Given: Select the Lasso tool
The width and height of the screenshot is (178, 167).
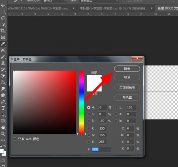Looking at the screenshot, I should click(x=3, y=18).
